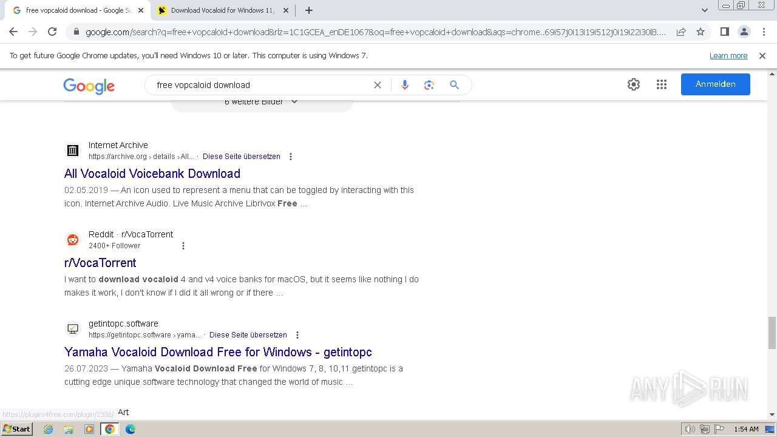The image size is (777, 437).
Task: Clear the search query with X
Action: (378, 85)
